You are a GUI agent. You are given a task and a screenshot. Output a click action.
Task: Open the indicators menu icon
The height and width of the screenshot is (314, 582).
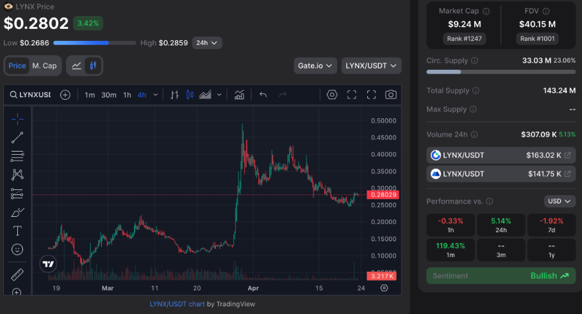pos(240,95)
